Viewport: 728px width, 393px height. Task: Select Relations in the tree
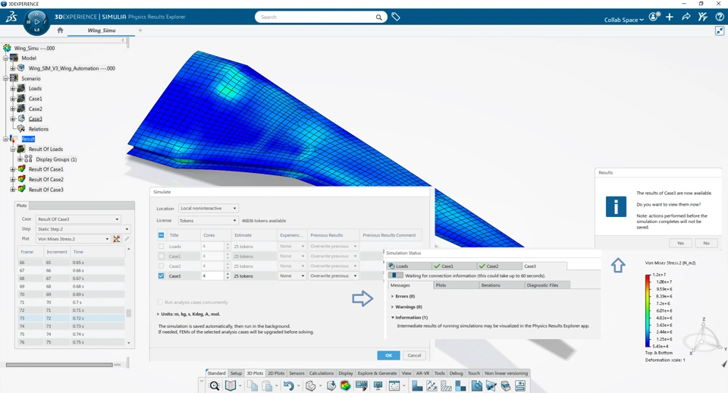pyautogui.click(x=39, y=129)
